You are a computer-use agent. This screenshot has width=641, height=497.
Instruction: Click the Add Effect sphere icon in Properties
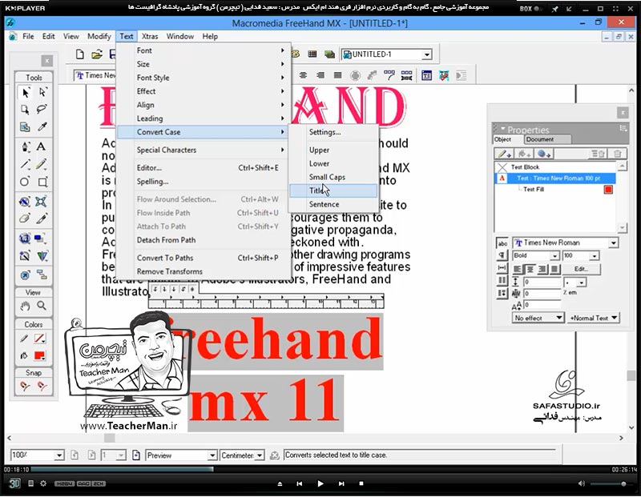point(544,154)
